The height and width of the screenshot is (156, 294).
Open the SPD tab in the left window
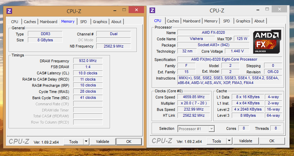(x=84, y=22)
